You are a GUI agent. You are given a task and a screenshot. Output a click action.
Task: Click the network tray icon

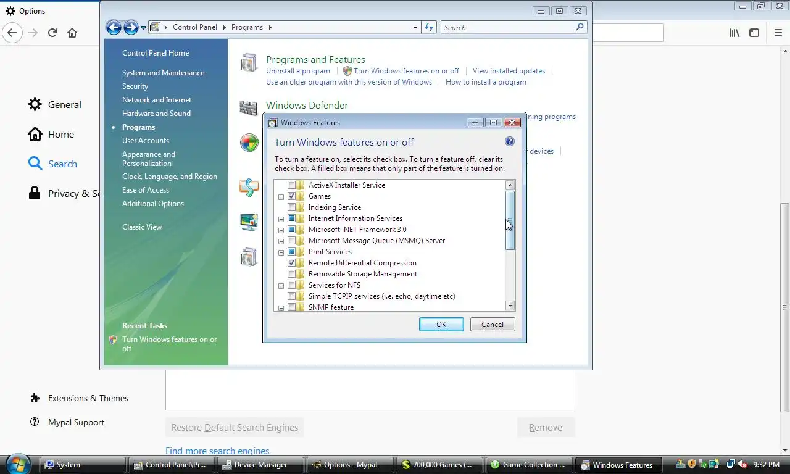[x=731, y=464]
